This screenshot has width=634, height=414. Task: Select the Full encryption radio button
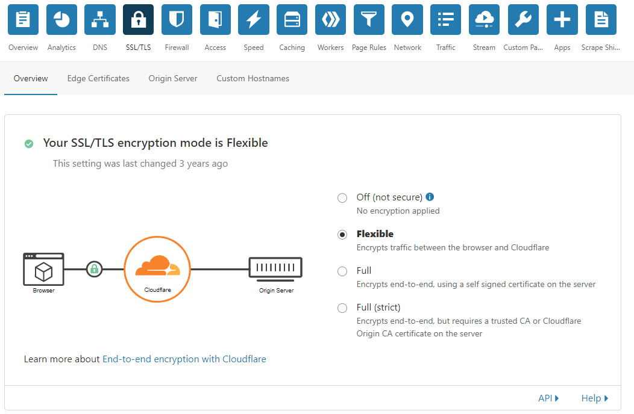click(x=342, y=271)
